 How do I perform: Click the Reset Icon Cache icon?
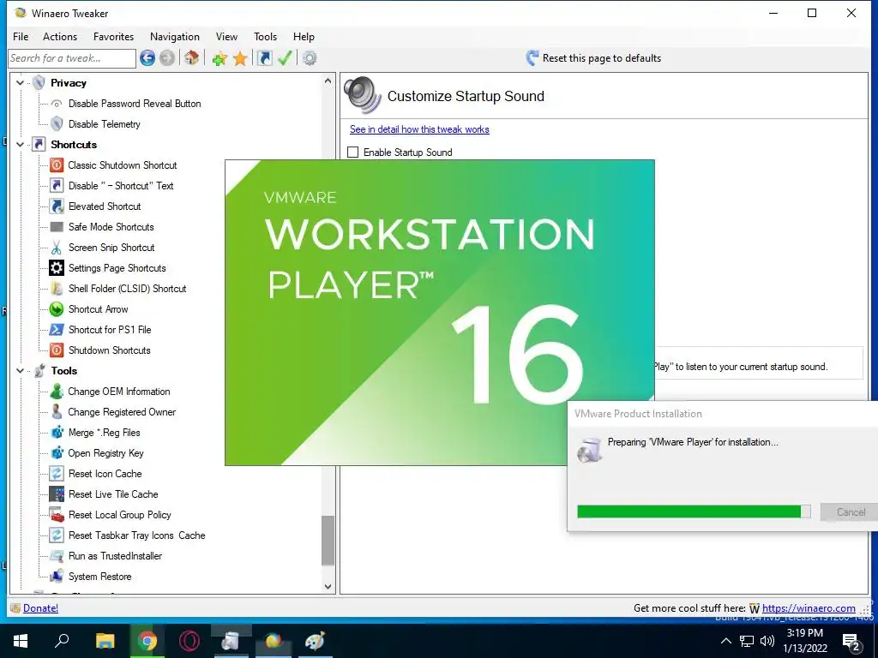(x=57, y=473)
